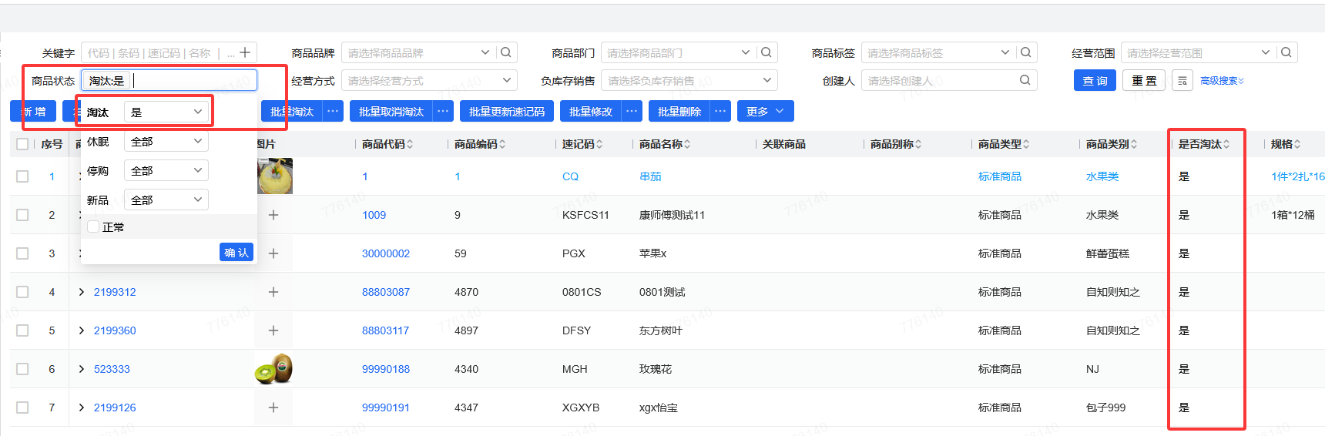Click the search icon beside 商品部门 field

pyautogui.click(x=766, y=52)
